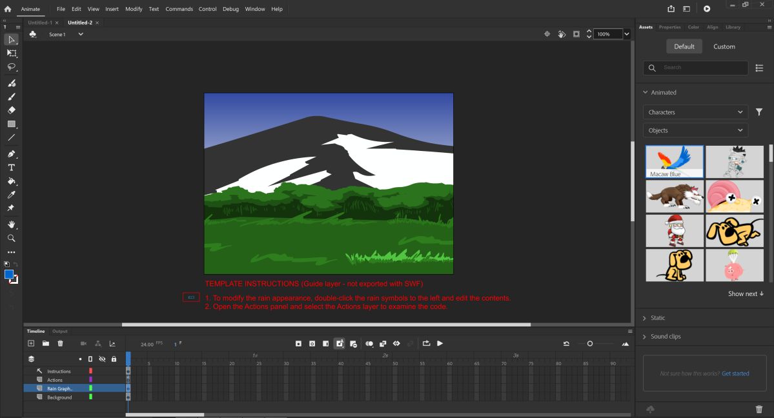The height and width of the screenshot is (418, 774).
Task: Select the Macaw Blue asset thumbnail
Action: coord(675,161)
